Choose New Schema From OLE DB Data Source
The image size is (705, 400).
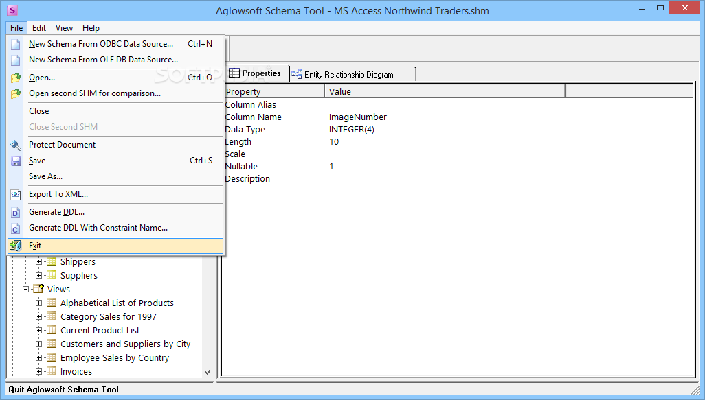[115, 60]
